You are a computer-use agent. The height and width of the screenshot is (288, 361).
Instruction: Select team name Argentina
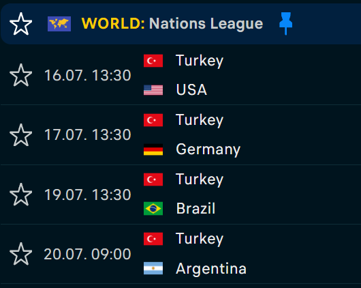(x=211, y=269)
